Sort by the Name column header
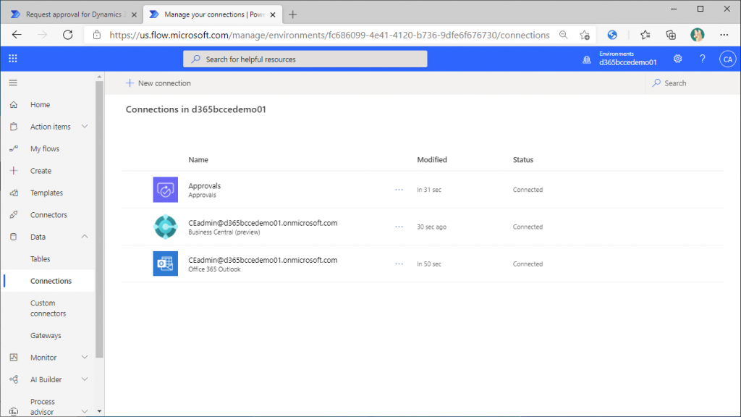This screenshot has height=417, width=741. click(x=198, y=160)
